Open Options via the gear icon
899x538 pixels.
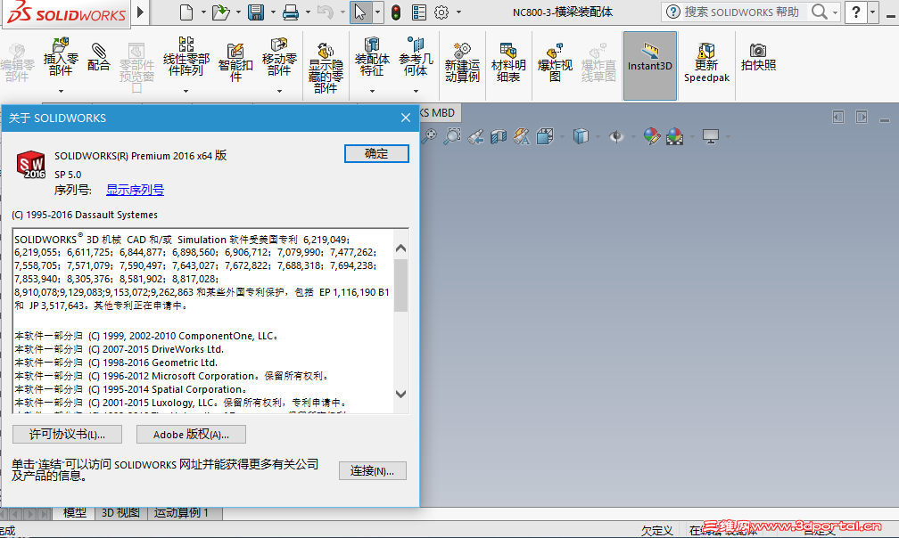441,12
